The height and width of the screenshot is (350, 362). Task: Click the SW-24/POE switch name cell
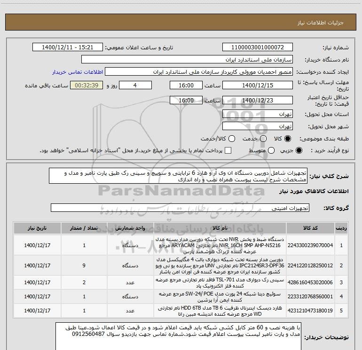pyautogui.click(x=220, y=296)
